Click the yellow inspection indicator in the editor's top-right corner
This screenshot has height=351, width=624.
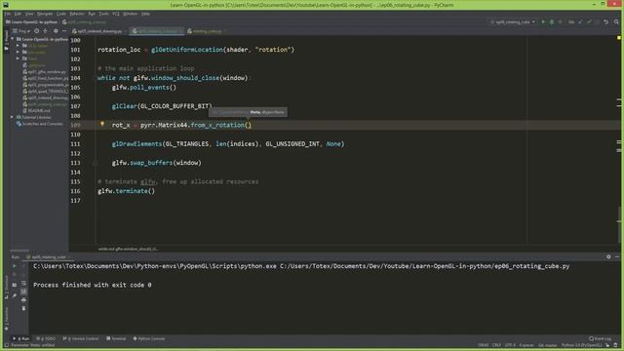[x=619, y=38]
